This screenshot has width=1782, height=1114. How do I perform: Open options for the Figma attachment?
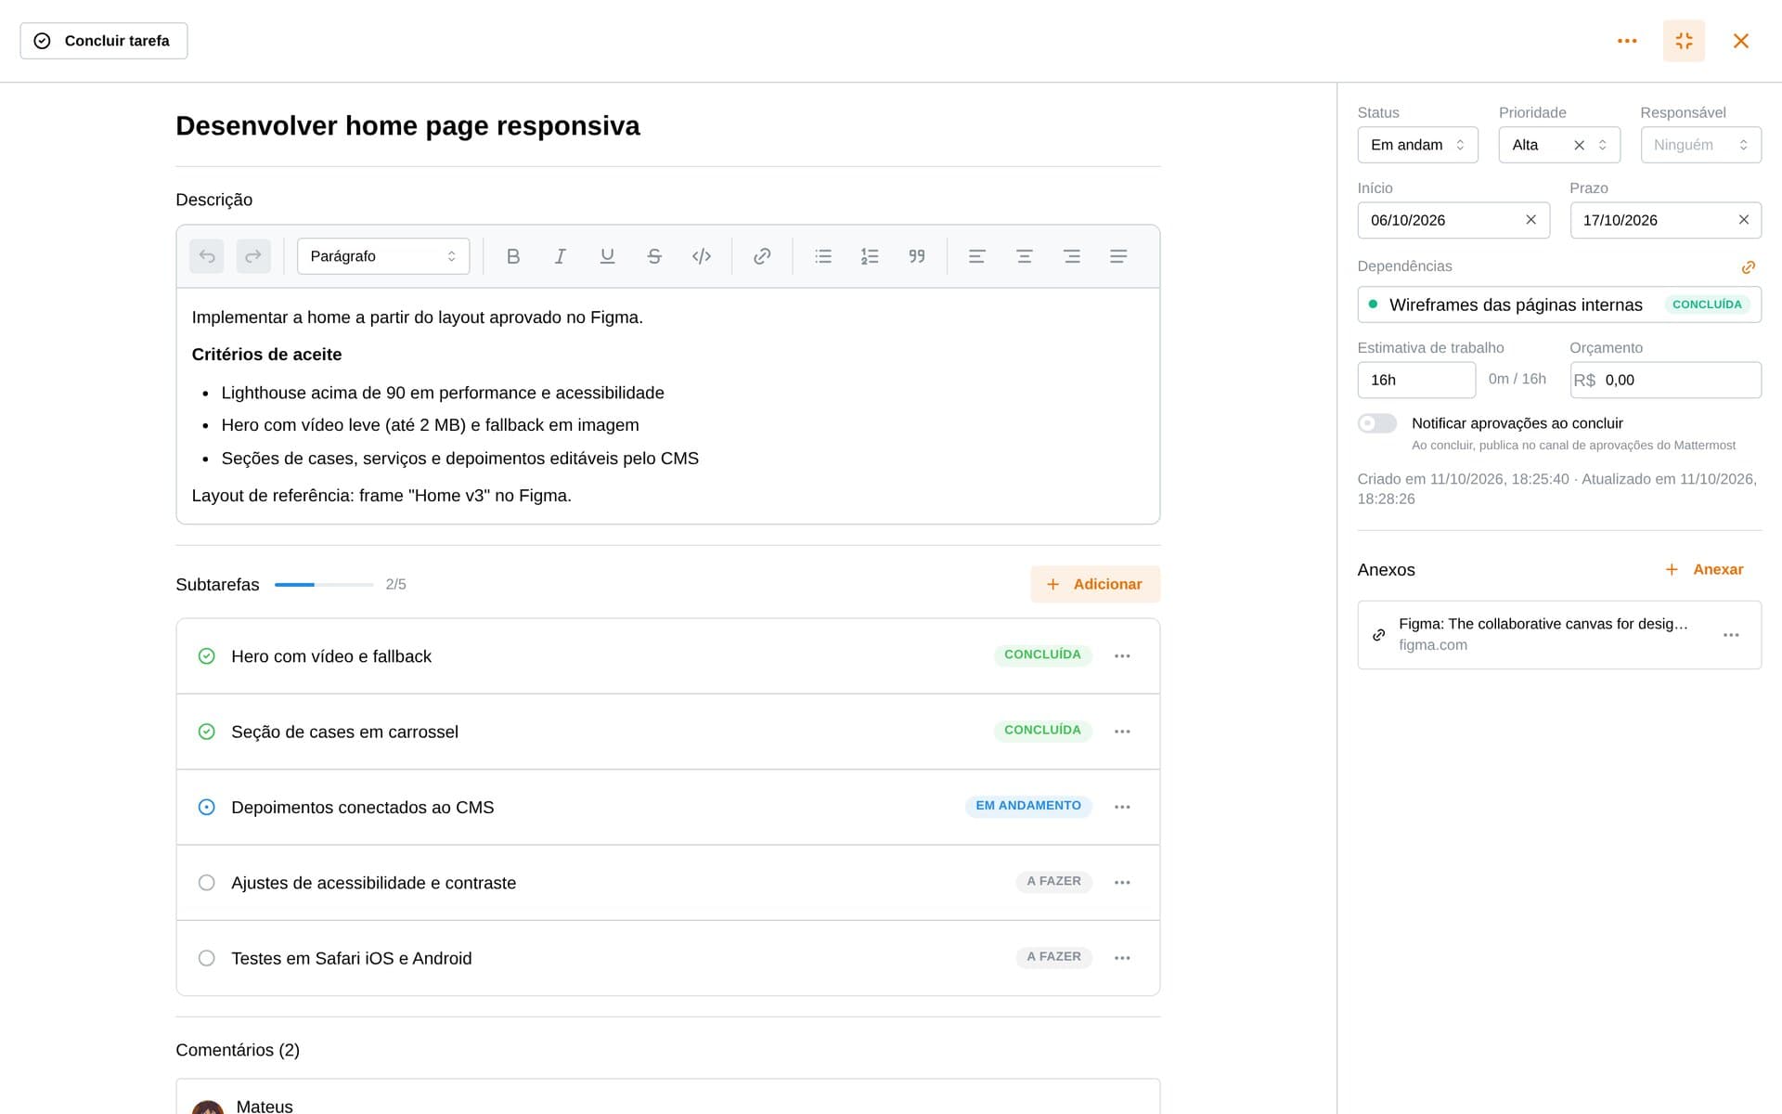pos(1731,635)
